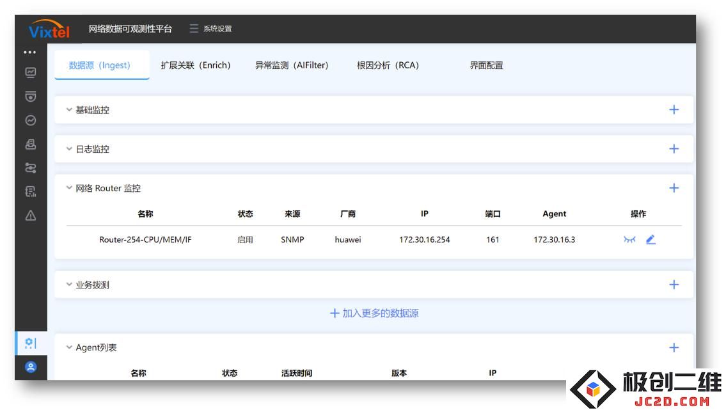
Task: Collapse the 基础监控 section chevron
Action: (x=69, y=109)
